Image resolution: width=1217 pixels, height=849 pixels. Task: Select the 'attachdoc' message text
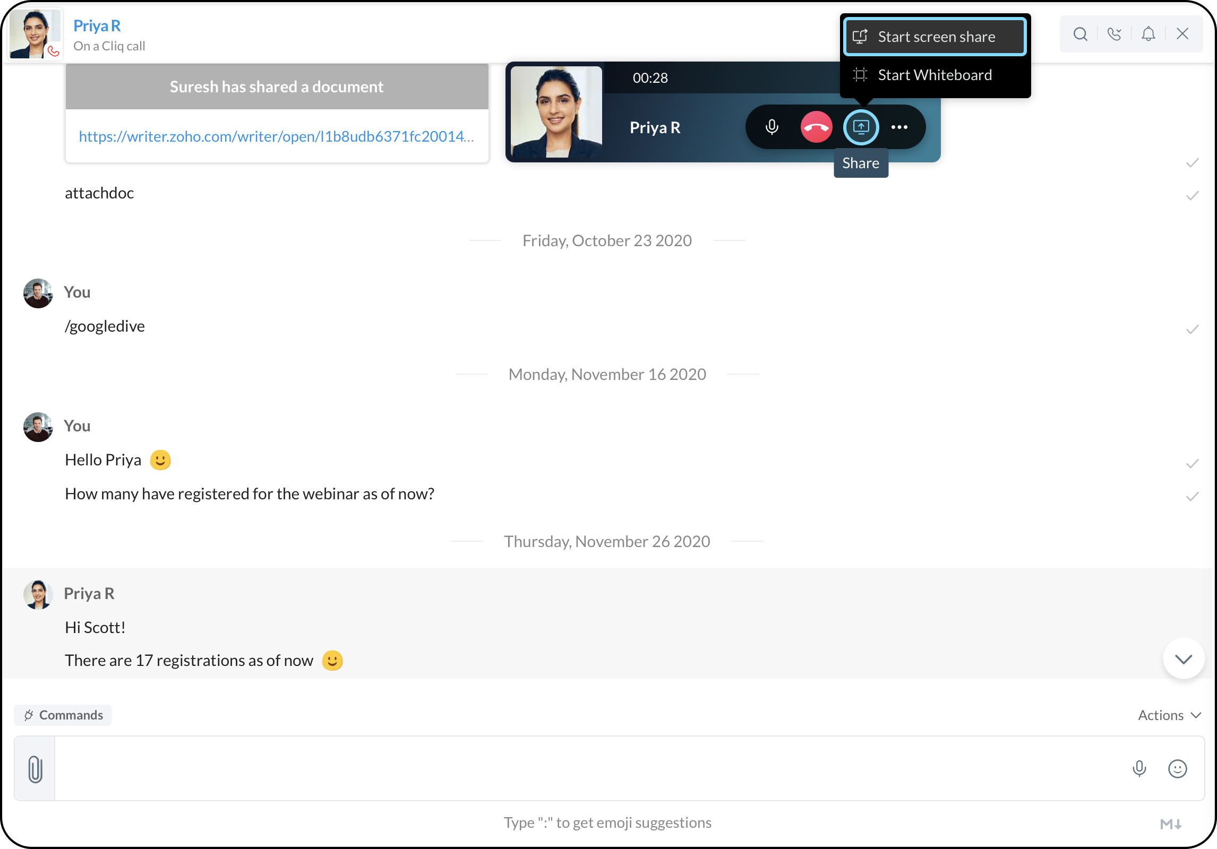[99, 193]
